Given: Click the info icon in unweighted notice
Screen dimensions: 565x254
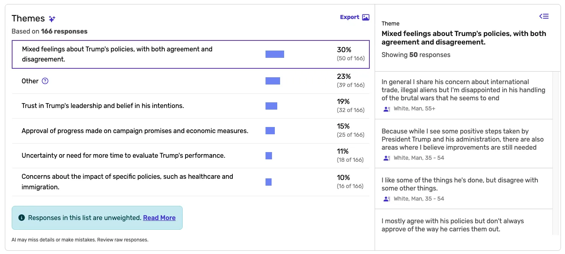Looking at the screenshot, I should (22, 218).
